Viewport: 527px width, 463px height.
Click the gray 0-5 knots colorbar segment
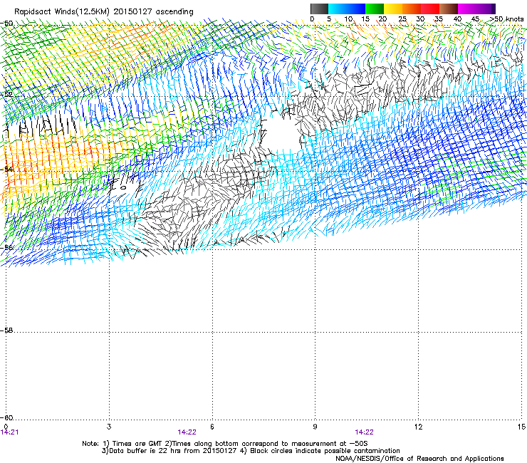(x=319, y=9)
